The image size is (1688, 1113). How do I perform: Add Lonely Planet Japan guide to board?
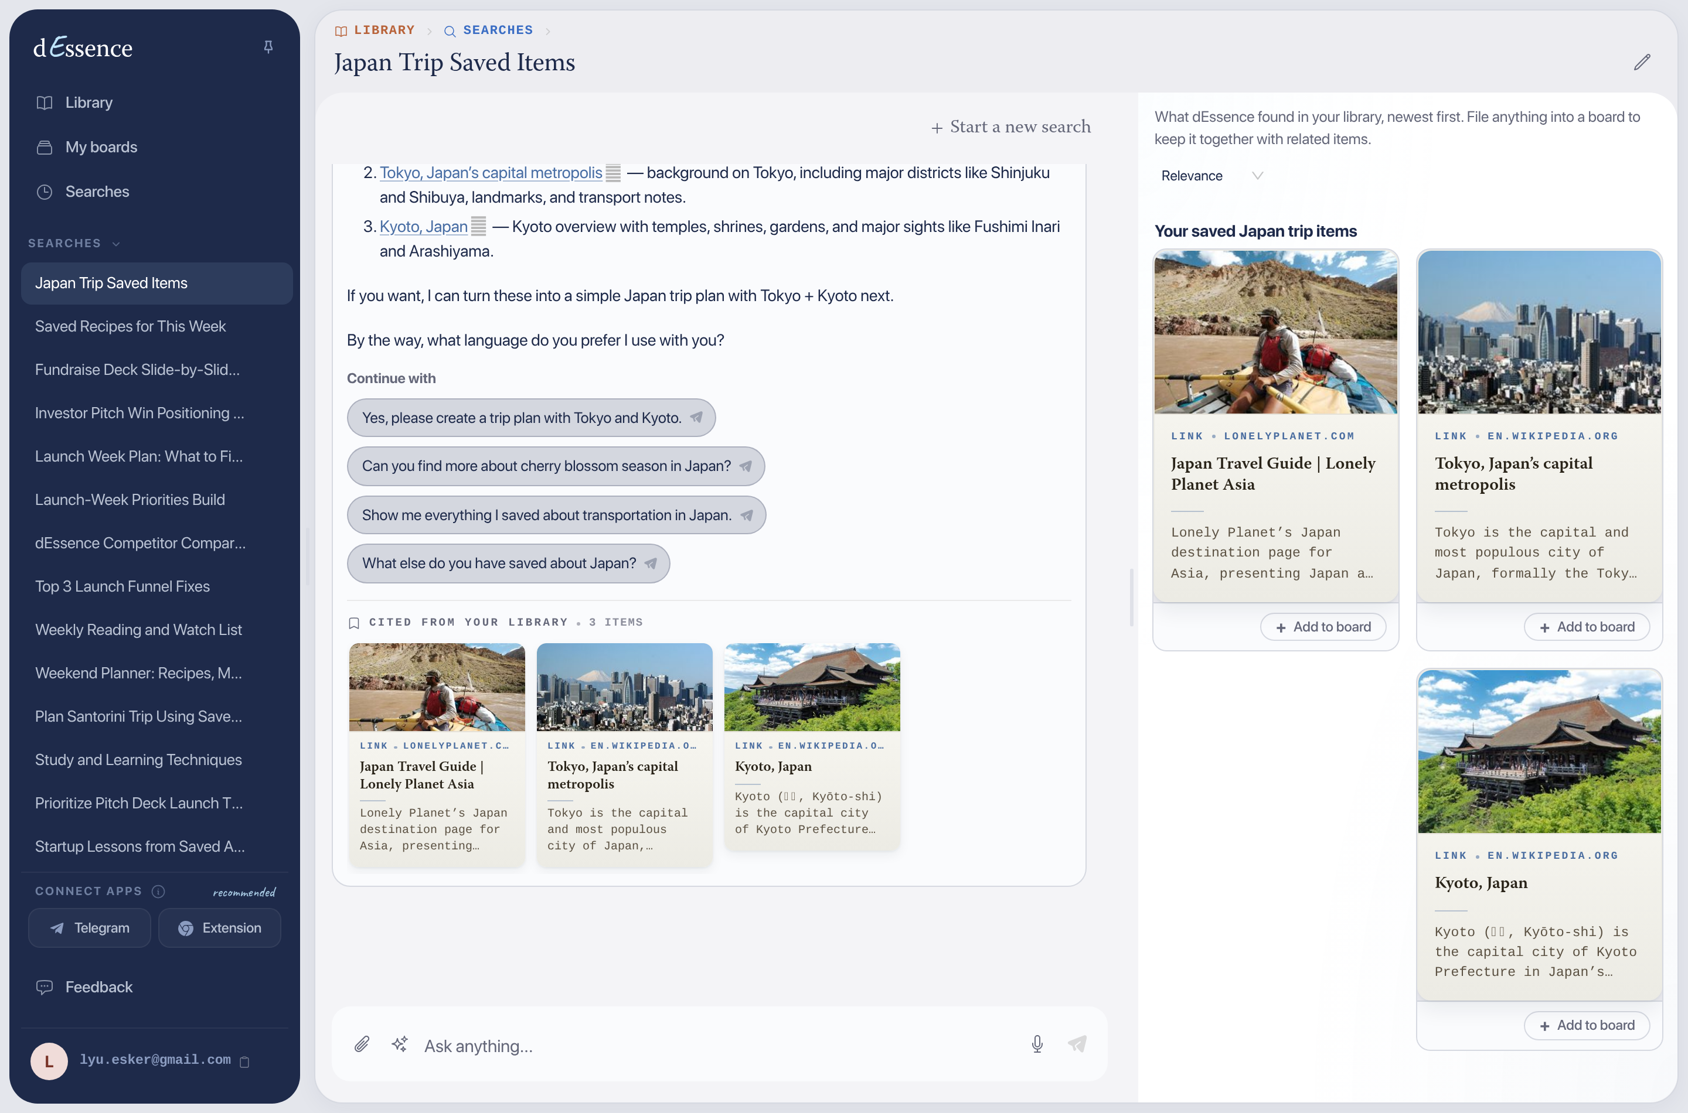pyautogui.click(x=1323, y=627)
